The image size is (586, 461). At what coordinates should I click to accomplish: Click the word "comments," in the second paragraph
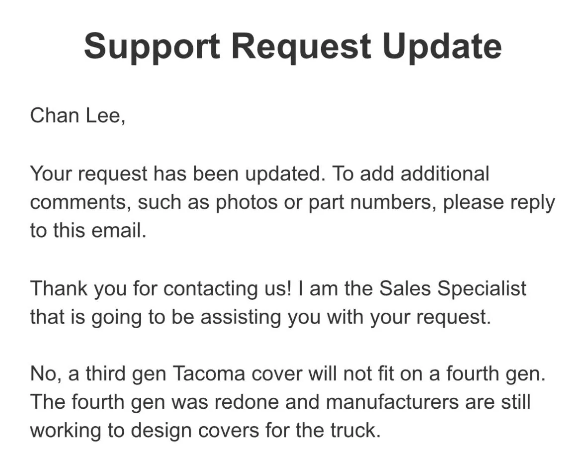(x=81, y=203)
